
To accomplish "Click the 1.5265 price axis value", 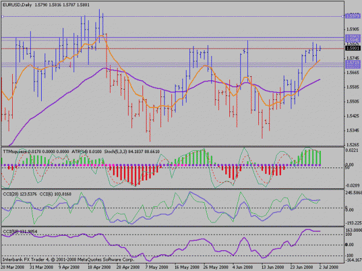I will [x=353, y=144].
